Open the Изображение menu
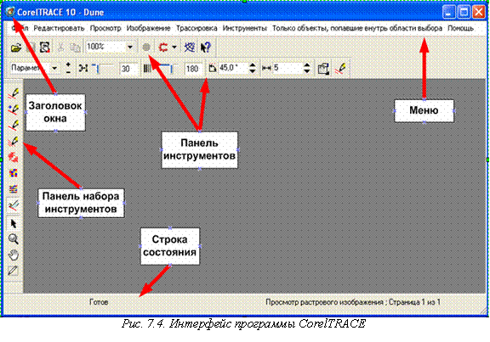Screen dimensions: 490x342 148,28
